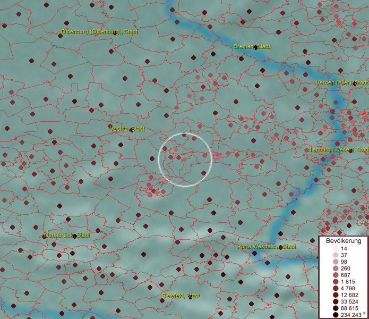Select the Bremen city population dot
Viewport: 369px width, 319px height.
coord(255,48)
